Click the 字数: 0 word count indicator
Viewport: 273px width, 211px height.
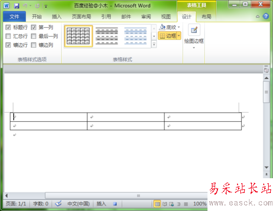pos(41,203)
